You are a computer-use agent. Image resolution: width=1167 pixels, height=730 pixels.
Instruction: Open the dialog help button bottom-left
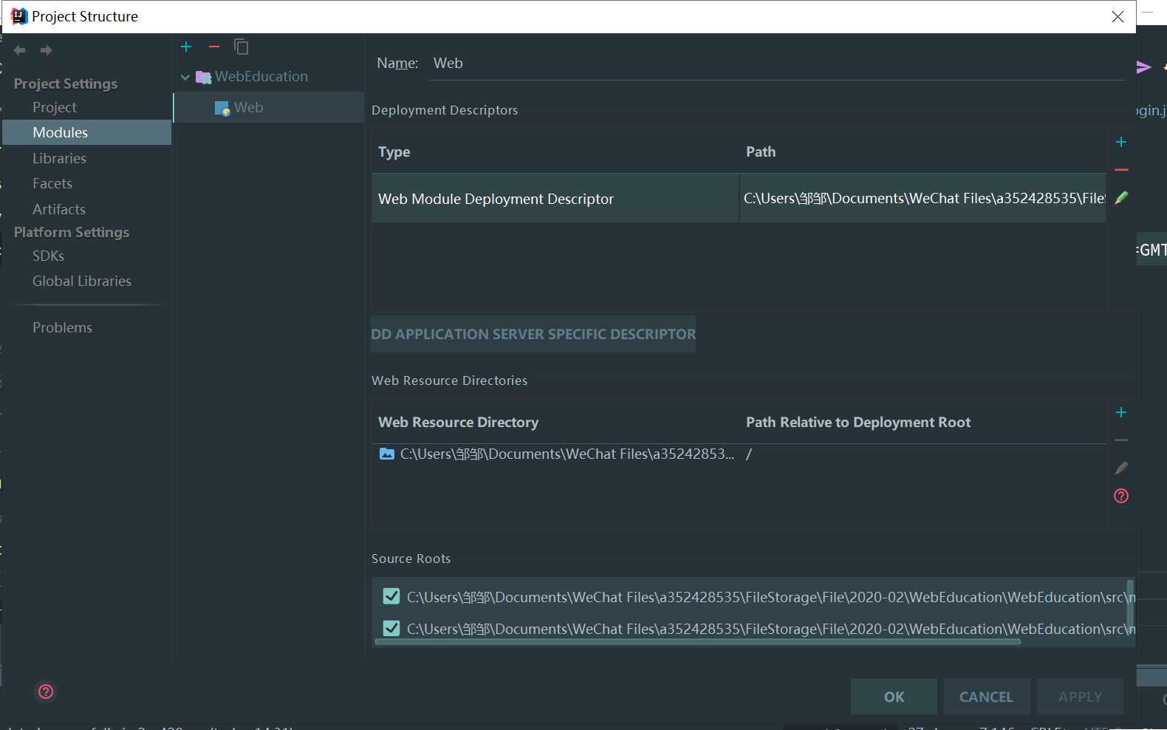(x=46, y=692)
